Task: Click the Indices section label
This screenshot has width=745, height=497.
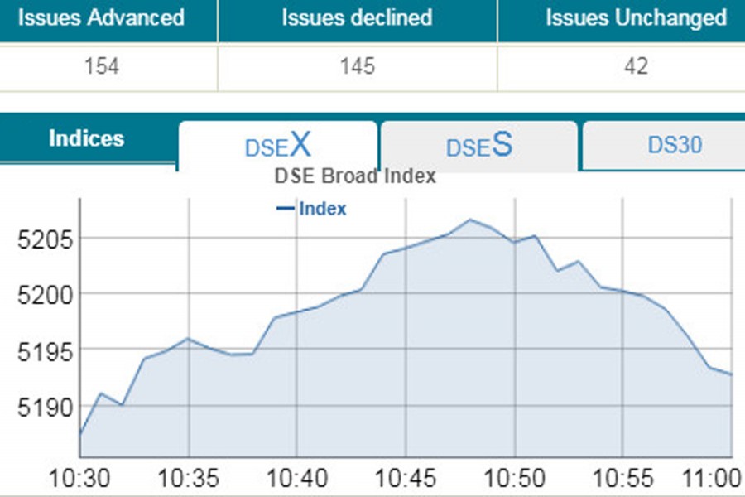Action: (86, 139)
